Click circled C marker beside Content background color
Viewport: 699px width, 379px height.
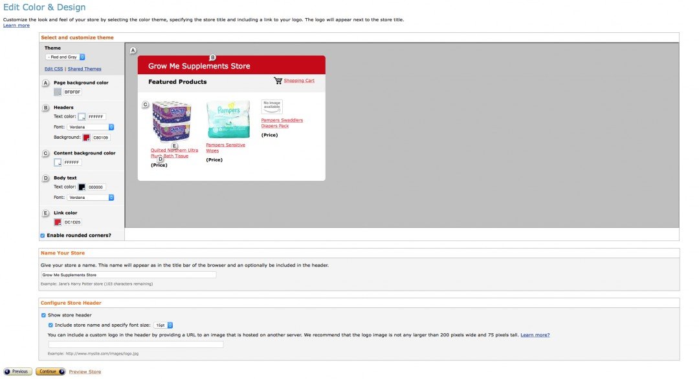(45, 154)
